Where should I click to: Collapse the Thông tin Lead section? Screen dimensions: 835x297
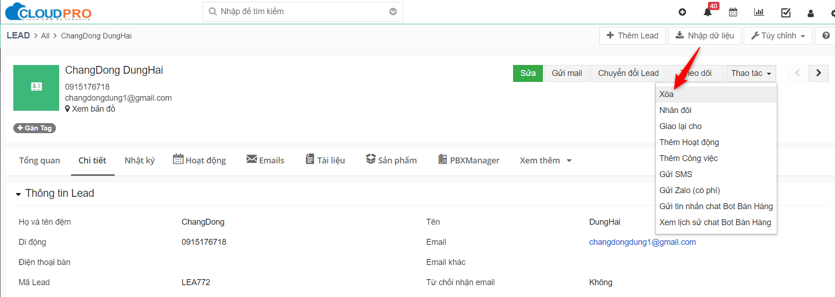tap(18, 194)
